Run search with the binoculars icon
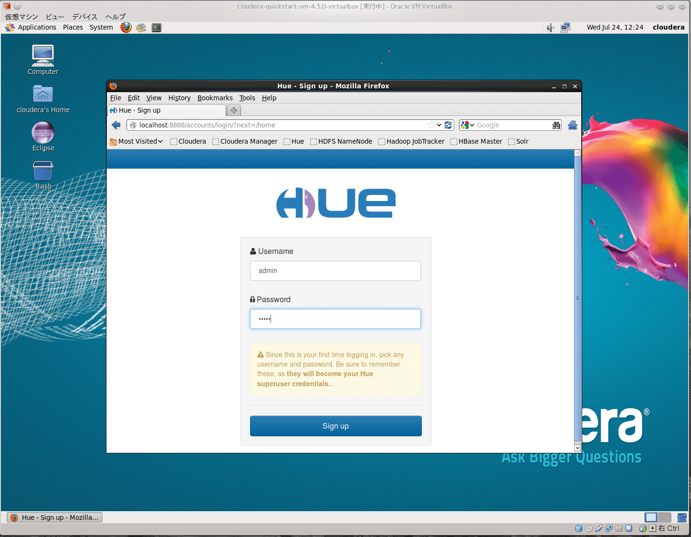691x537 pixels. [x=556, y=125]
